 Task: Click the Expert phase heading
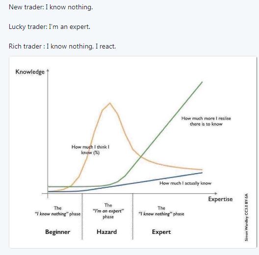[x=161, y=232]
